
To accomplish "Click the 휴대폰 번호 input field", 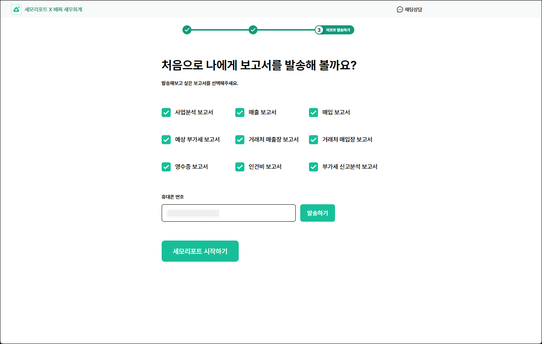I will pyautogui.click(x=229, y=213).
